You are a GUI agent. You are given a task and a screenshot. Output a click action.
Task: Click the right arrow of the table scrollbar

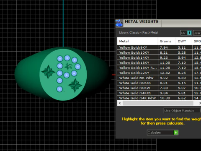pyautogui.click(x=200, y=103)
